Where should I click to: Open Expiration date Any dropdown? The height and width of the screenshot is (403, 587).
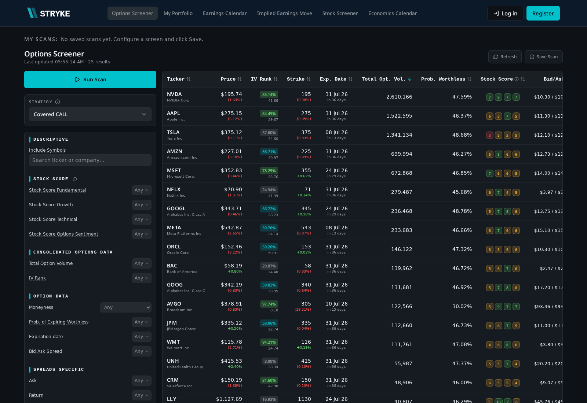[x=142, y=337]
